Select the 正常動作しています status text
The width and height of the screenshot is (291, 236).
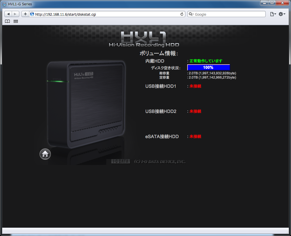click(x=206, y=61)
